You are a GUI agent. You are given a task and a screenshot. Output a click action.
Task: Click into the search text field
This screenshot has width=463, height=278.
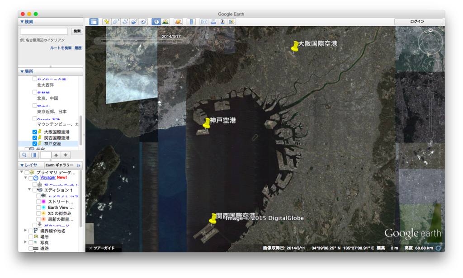pos(44,31)
